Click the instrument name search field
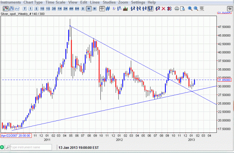 [x=31, y=147]
